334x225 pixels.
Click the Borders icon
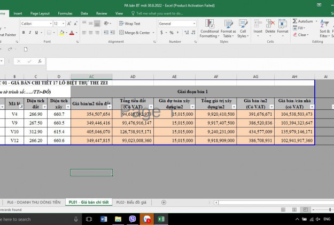49,33
